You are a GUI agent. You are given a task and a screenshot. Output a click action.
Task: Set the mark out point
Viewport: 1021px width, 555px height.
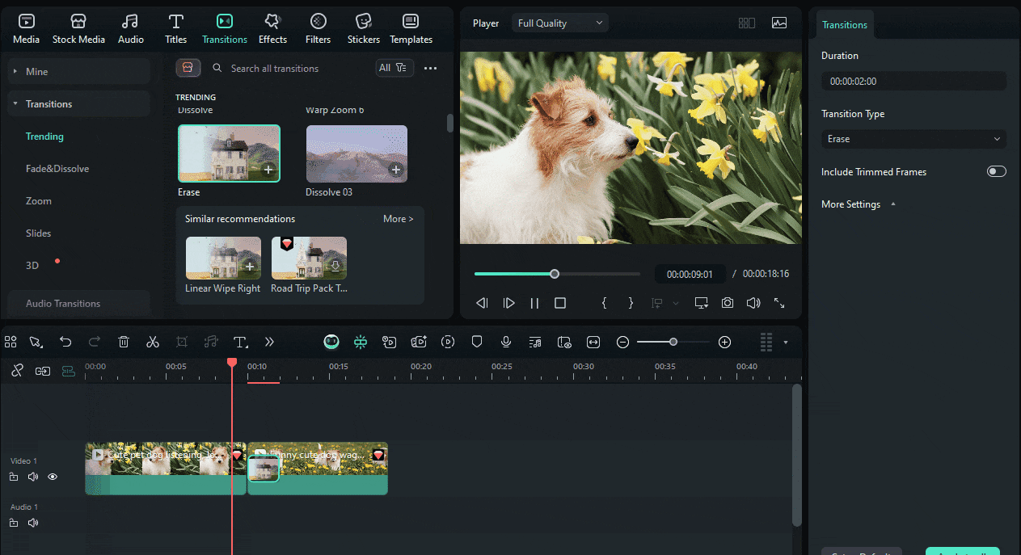[x=631, y=303]
